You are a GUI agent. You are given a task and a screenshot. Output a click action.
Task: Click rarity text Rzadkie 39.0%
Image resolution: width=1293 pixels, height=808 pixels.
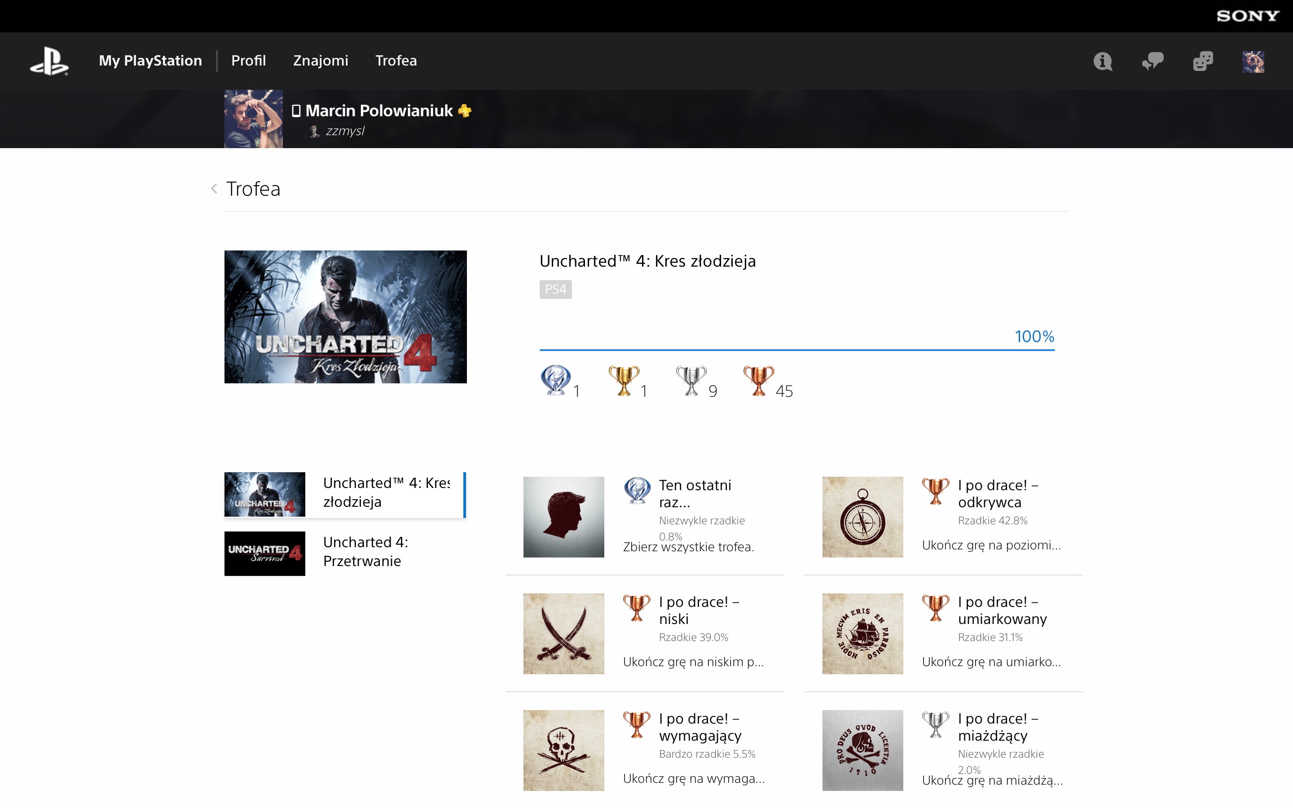click(x=694, y=637)
